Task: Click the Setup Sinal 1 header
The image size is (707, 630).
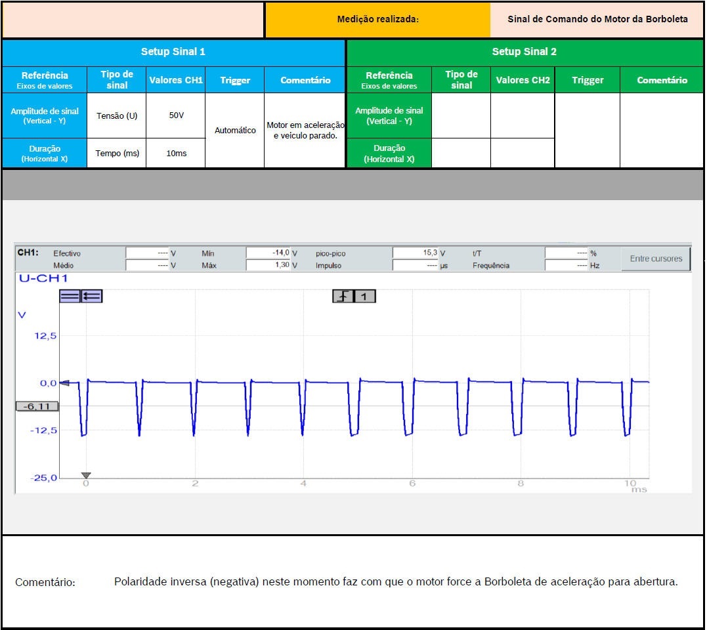Action: coord(173,52)
